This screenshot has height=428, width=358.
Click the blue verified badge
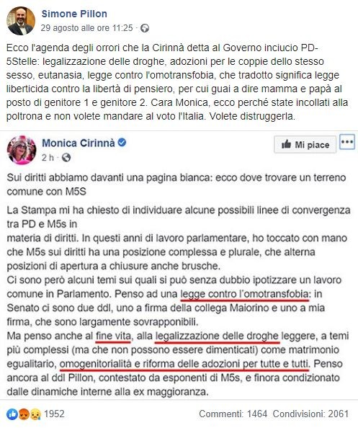click(x=122, y=143)
